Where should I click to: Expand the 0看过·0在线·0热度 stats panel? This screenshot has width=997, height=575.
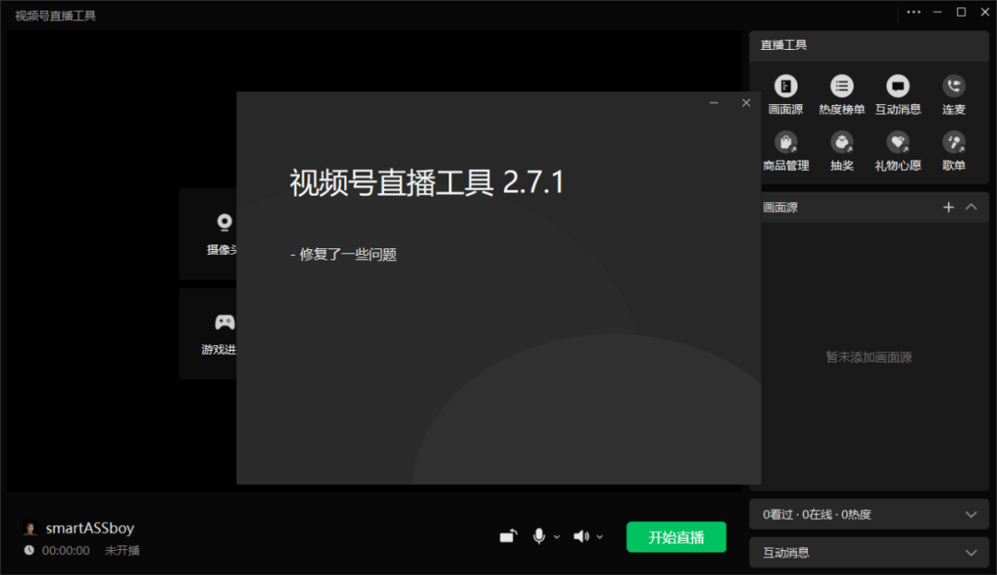(x=970, y=514)
